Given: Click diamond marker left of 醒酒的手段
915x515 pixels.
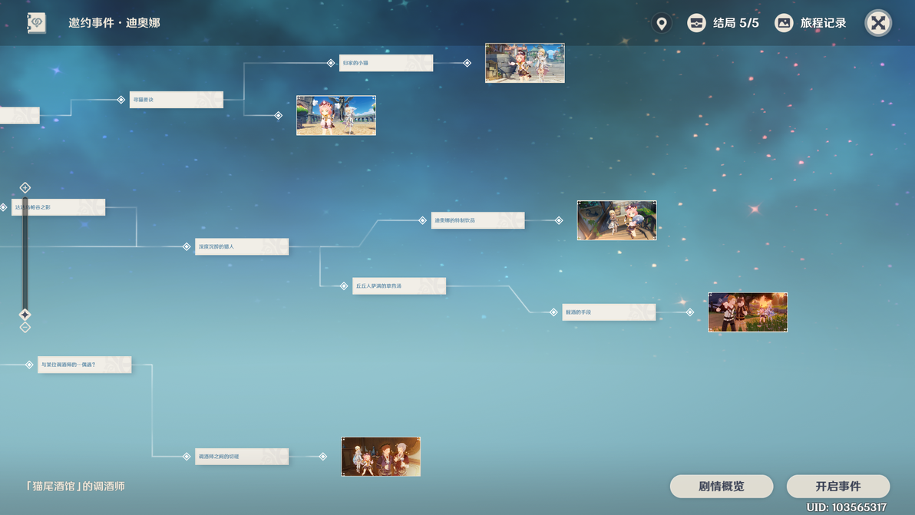Looking at the screenshot, I should pyautogui.click(x=553, y=312).
